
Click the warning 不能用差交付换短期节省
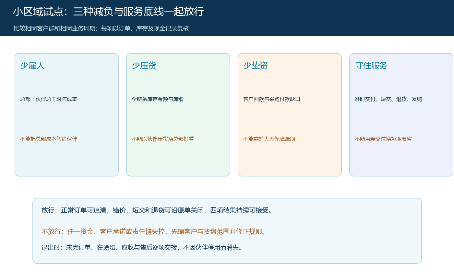(x=383, y=139)
